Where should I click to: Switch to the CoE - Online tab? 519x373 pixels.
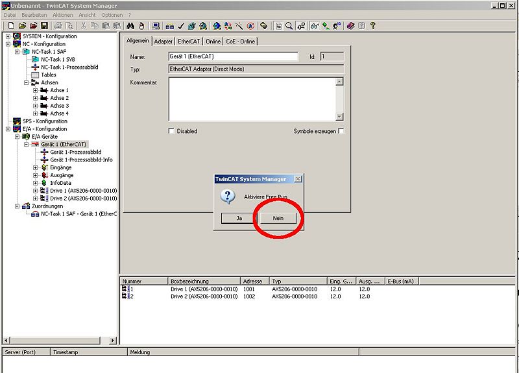coord(240,42)
